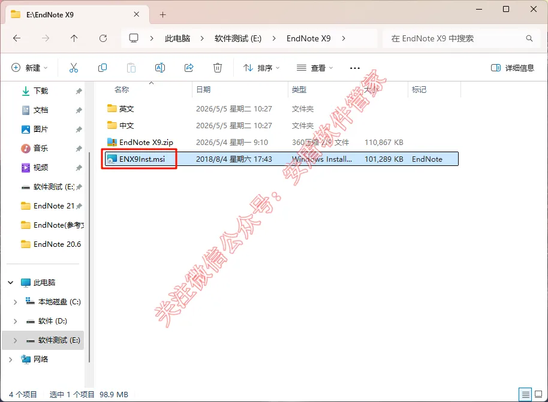548x402 pixels.
Task: Expand chevron after EndNote X9 breadcrumb
Action: (x=344, y=38)
